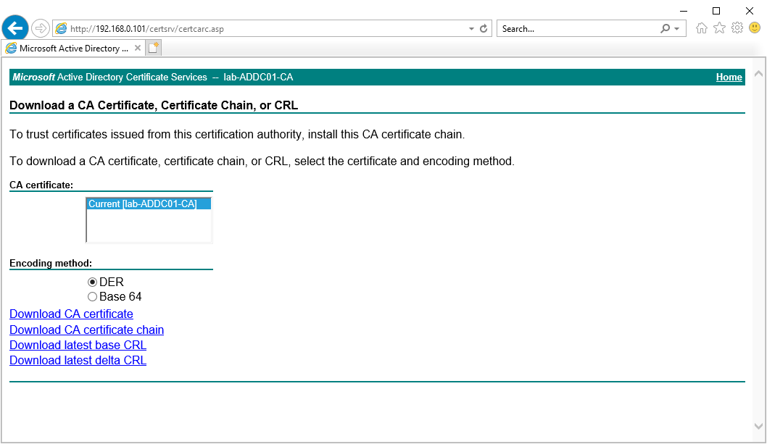Select the Microsoft Active Directory tab
Screen dimensions: 767x444
coord(73,48)
